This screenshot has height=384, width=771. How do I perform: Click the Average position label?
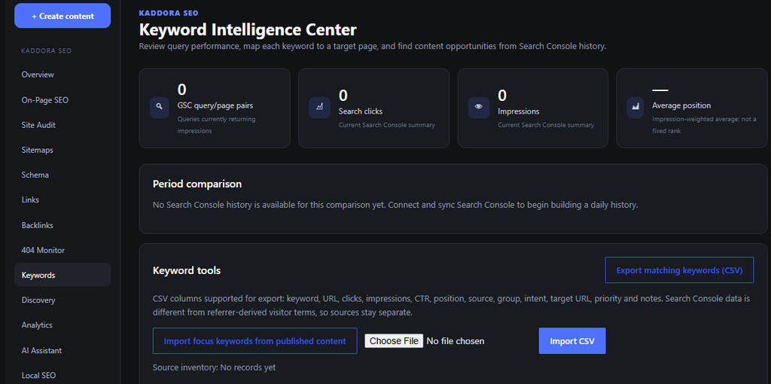tap(681, 105)
